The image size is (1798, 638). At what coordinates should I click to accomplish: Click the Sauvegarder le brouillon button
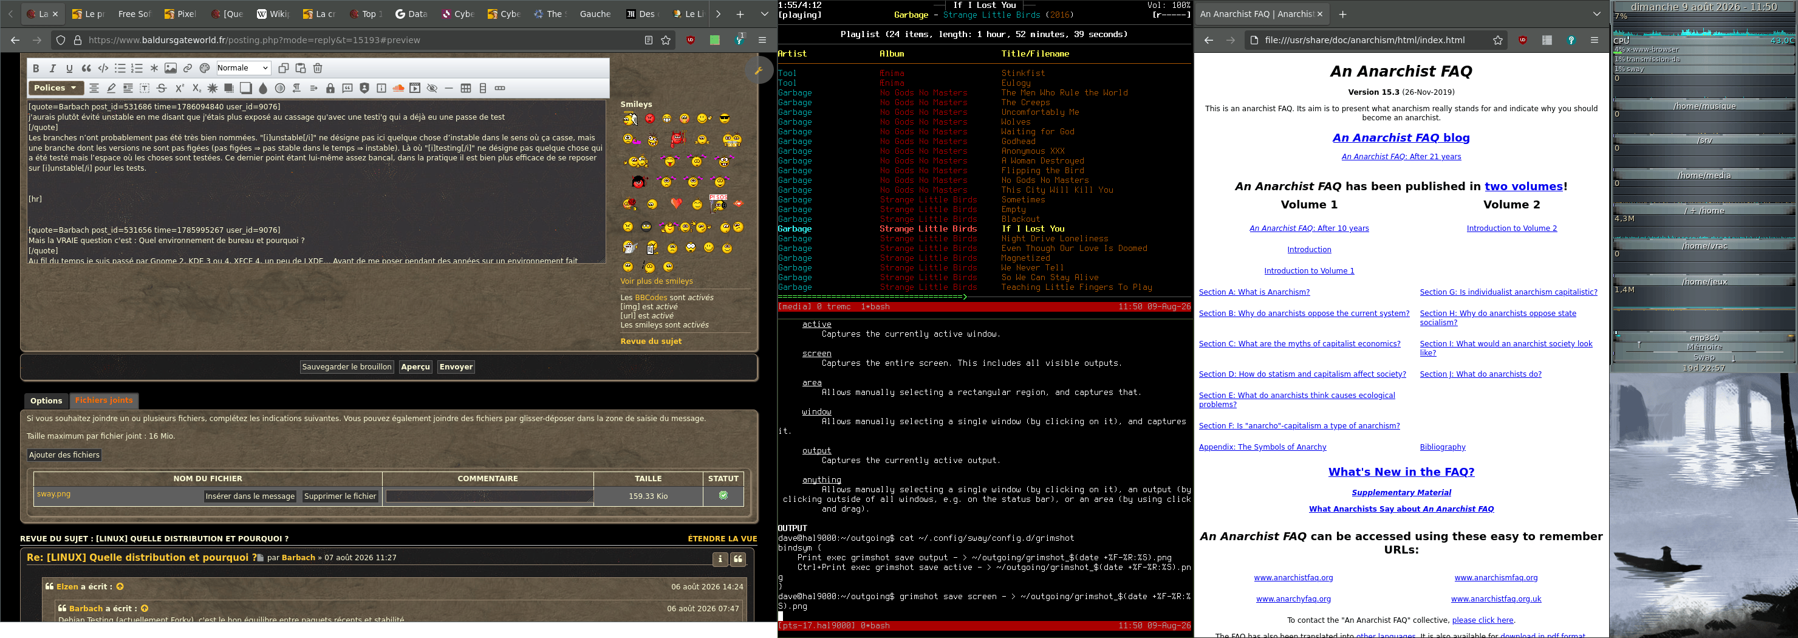click(347, 367)
